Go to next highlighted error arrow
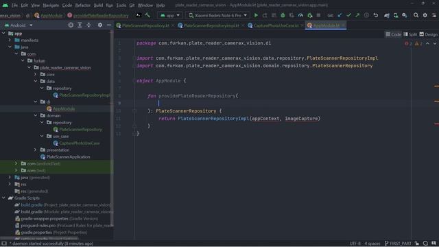Viewport: 439px width, 247px height. (434, 44)
